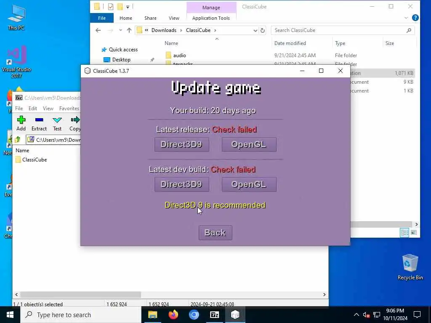Show hidden tray icons chevron
Image resolution: width=431 pixels, height=323 pixels.
click(356, 315)
